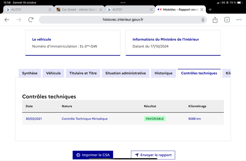
Task: Open the partially visible Kilométrage tab
Action: 227,73
